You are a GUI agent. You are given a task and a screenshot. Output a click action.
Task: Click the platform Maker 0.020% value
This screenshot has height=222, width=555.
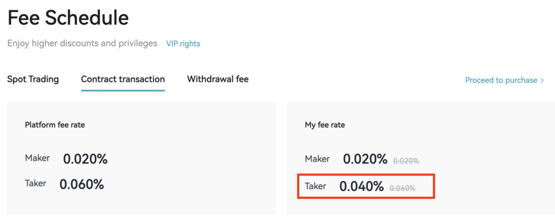click(86, 159)
